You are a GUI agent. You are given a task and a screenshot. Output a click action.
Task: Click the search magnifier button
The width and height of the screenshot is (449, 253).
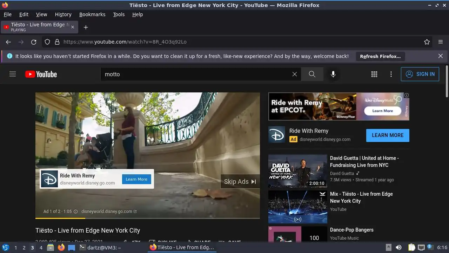[312, 74]
